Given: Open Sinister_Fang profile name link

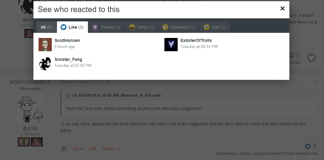Looking at the screenshot, I should click(68, 60).
